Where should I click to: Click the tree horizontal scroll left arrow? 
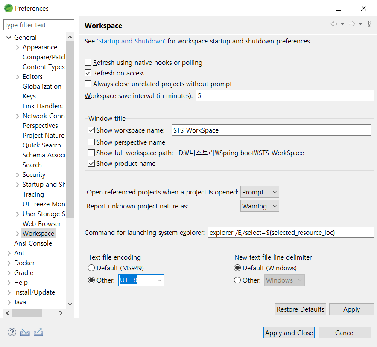(8, 313)
